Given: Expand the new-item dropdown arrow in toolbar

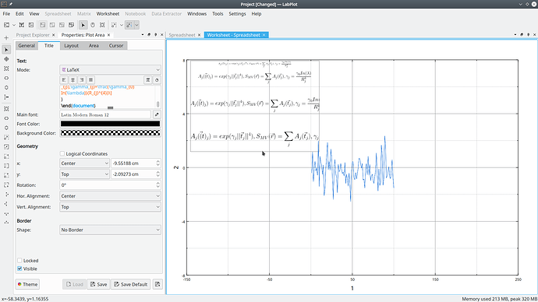Looking at the screenshot, I should pos(14,25).
